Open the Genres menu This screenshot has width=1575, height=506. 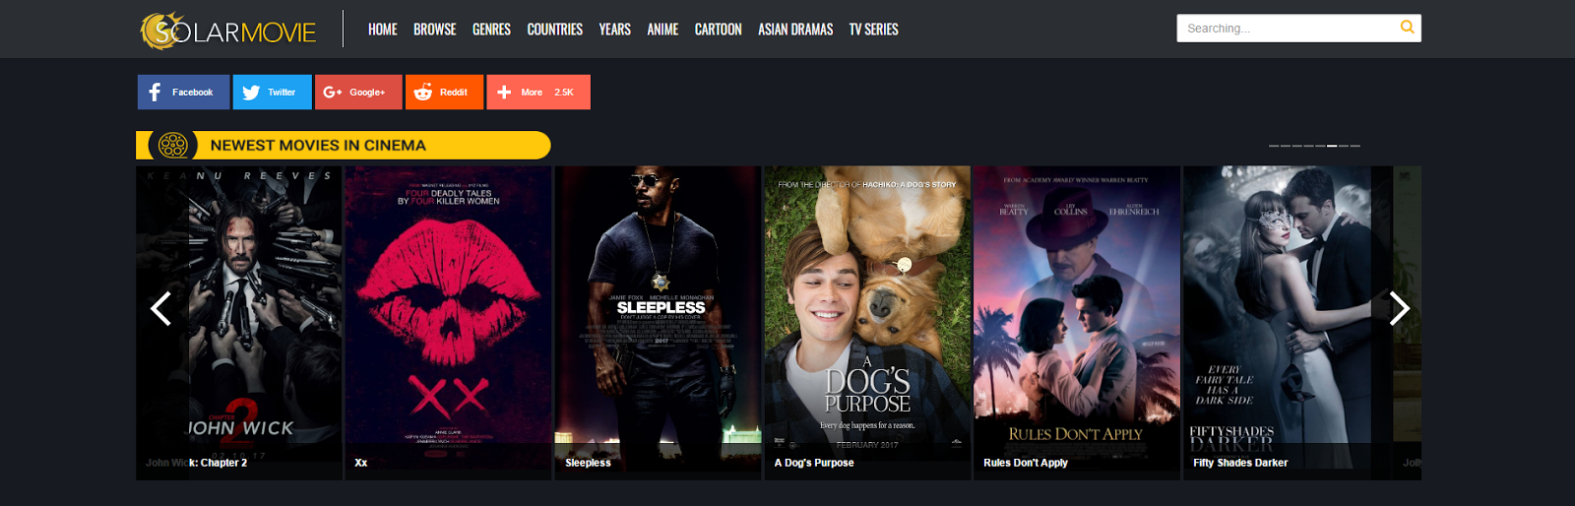491,30
